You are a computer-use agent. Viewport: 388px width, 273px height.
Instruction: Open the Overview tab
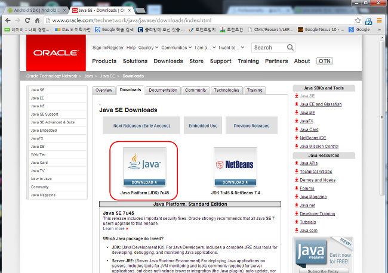coord(104,90)
